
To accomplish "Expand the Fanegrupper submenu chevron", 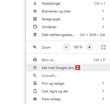I will click(103, 19).
